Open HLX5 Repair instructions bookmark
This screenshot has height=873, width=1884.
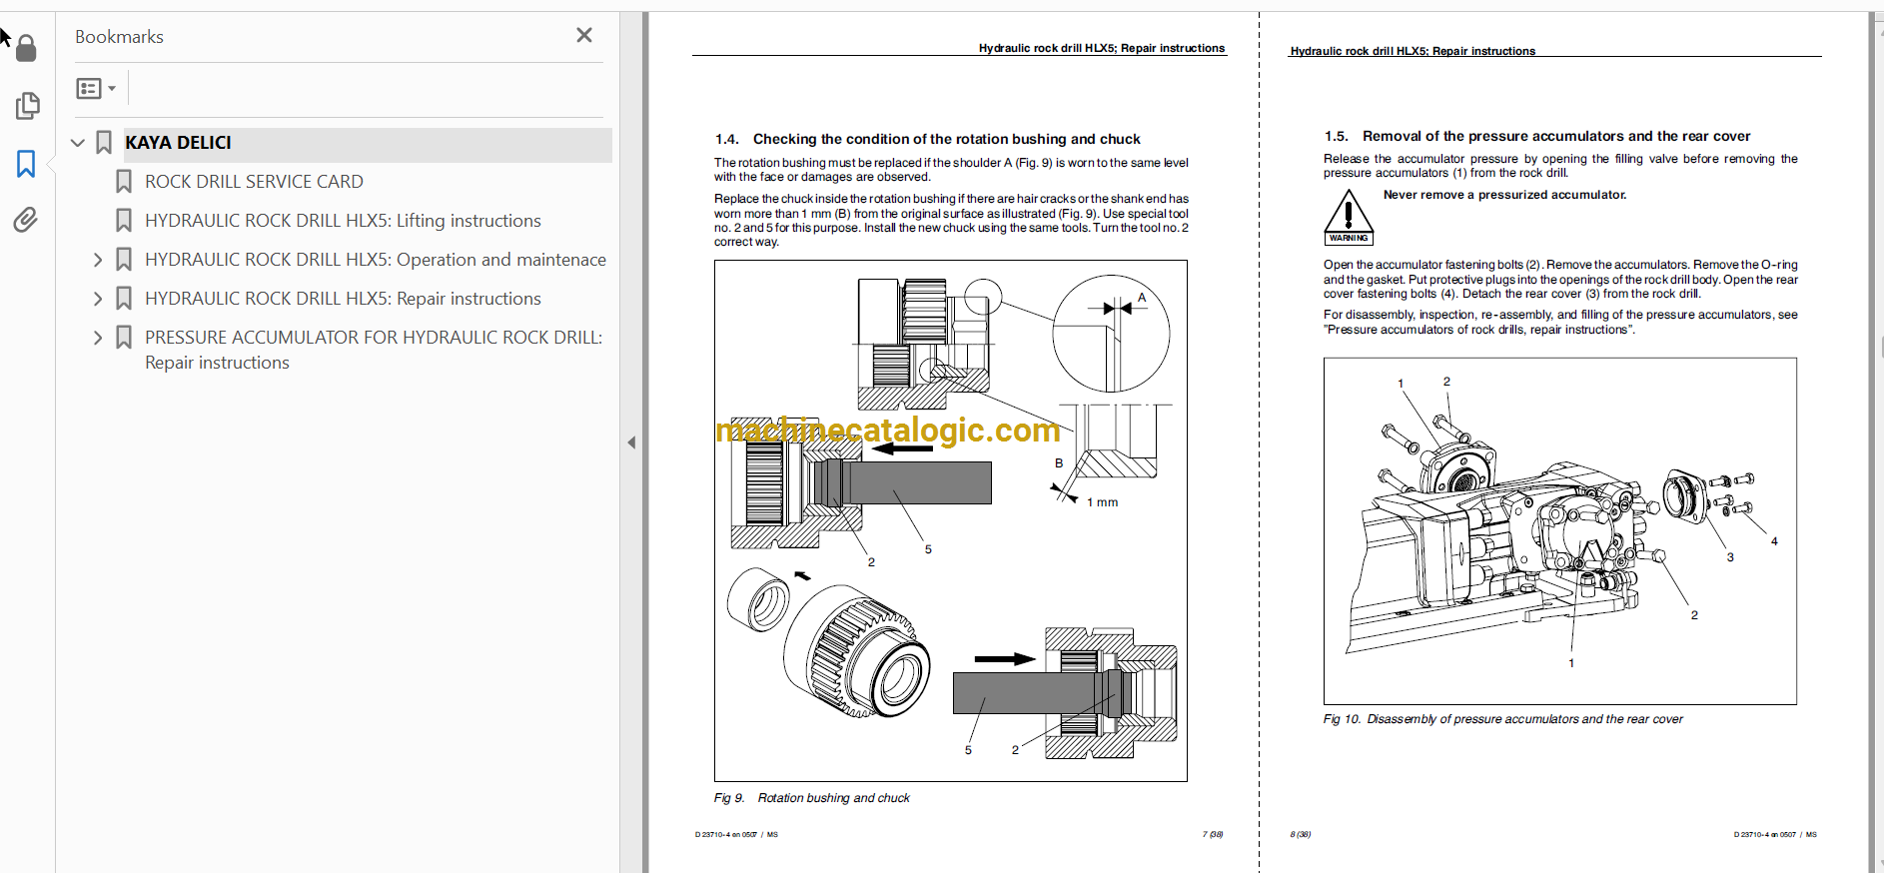pyautogui.click(x=343, y=299)
